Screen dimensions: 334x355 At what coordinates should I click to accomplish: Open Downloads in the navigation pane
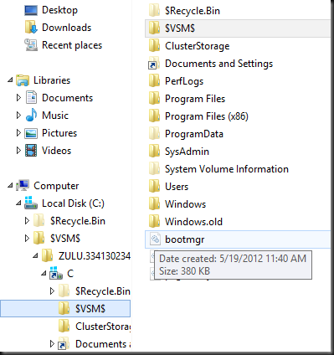pyautogui.click(x=67, y=28)
